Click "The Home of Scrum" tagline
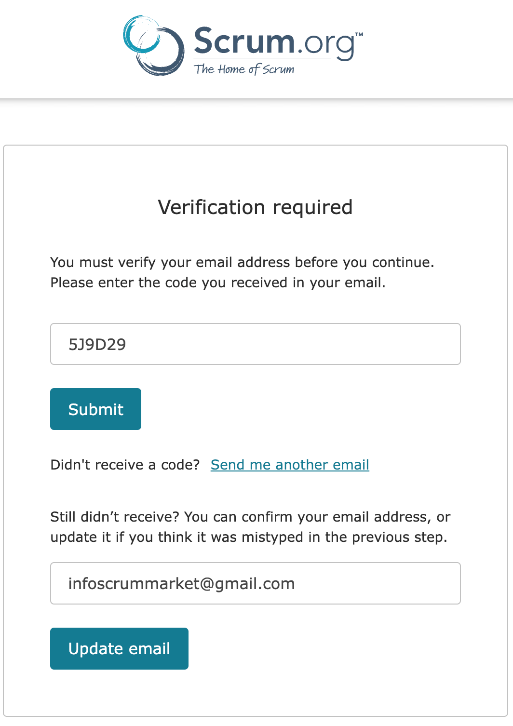Viewport: 513px width, 726px height. tap(244, 69)
